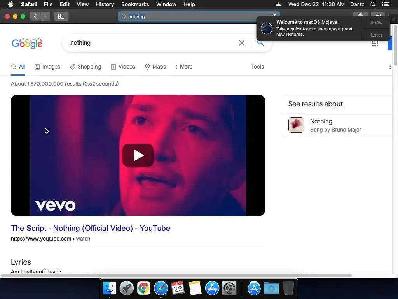Open the search Tools options
398x299 pixels.
(257, 67)
